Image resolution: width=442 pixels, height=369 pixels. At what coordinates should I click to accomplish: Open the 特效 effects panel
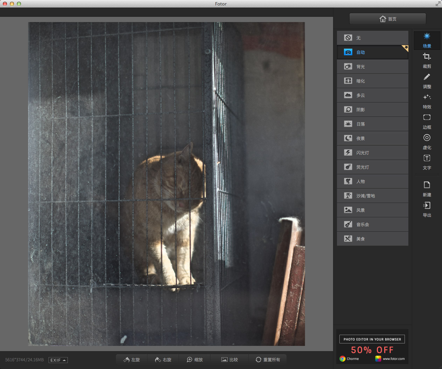[x=427, y=101]
